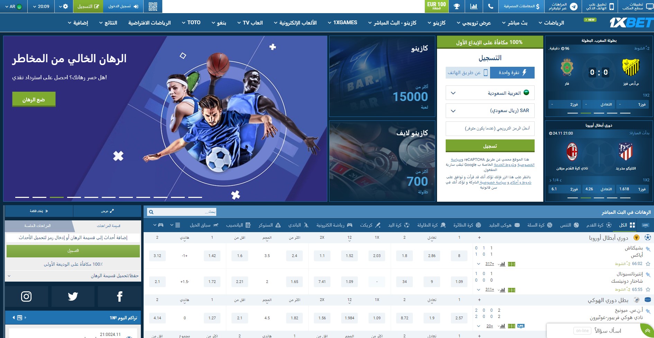654x338 pixels.
Task: Open the 20:09 time dropdown
Action: click(x=41, y=6)
